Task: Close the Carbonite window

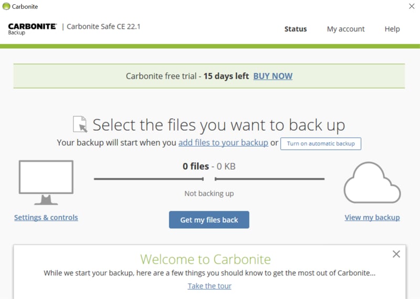Action: click(412, 6)
